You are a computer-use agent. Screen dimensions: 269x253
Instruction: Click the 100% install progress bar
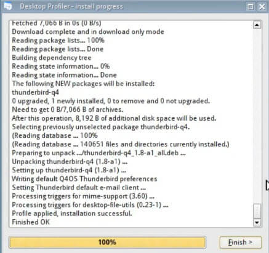[107, 243]
